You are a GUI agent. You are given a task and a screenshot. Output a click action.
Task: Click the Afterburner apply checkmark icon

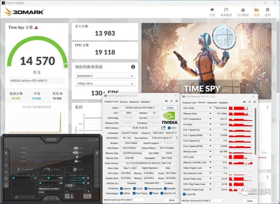[x=57, y=198]
